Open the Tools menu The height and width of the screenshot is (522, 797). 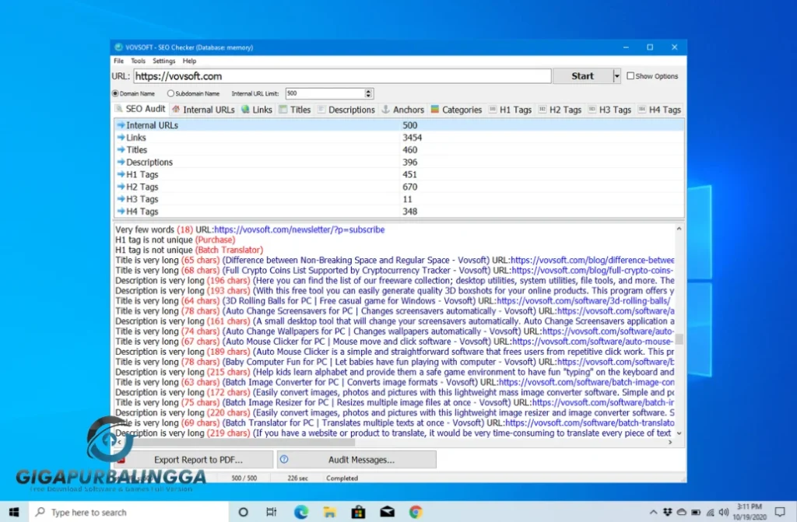(138, 61)
